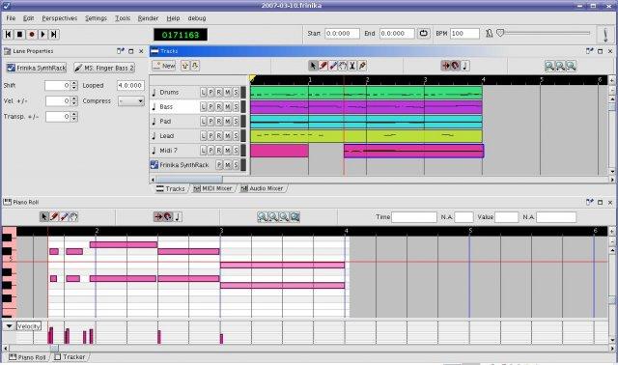618x365 pixels.
Task: Click fourth zoom icon in Piano Roll
Action: (x=295, y=217)
